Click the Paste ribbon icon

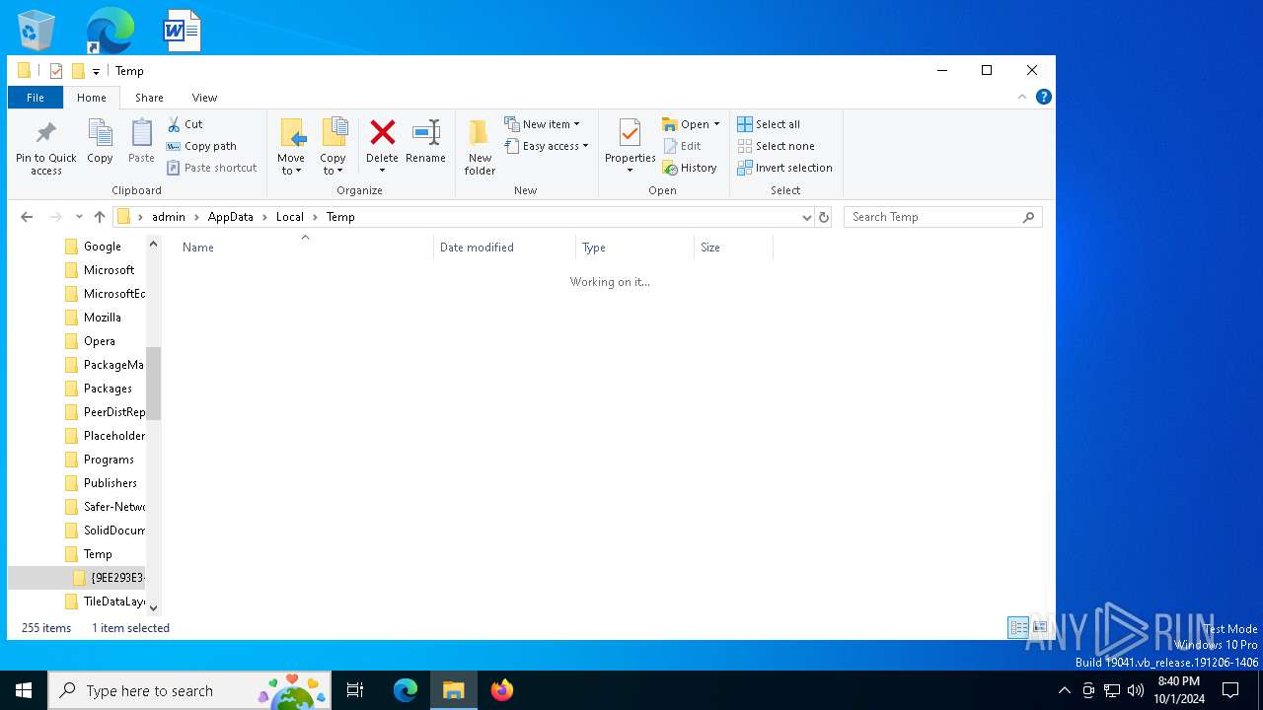[141, 141]
